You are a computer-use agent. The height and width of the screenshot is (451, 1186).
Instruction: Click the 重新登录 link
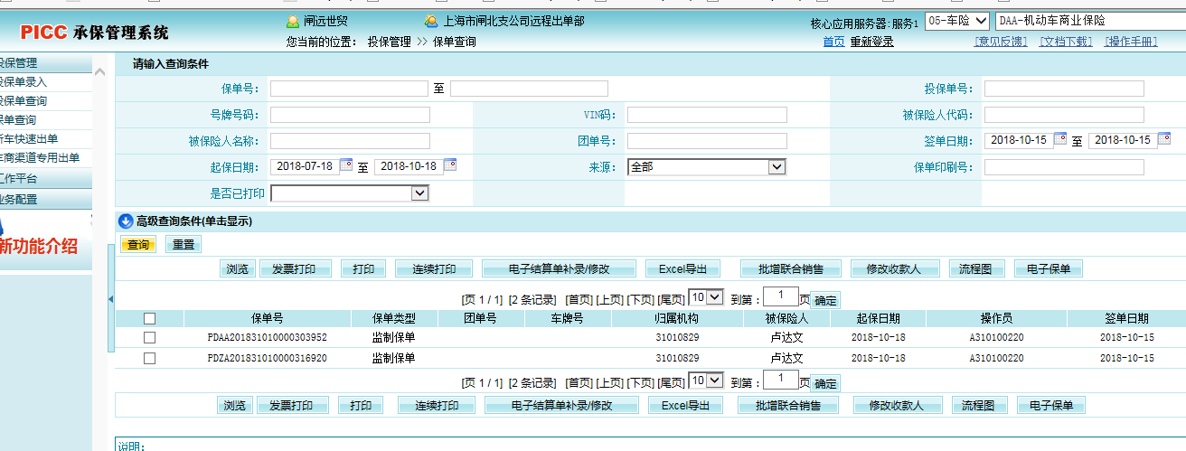coord(871,42)
